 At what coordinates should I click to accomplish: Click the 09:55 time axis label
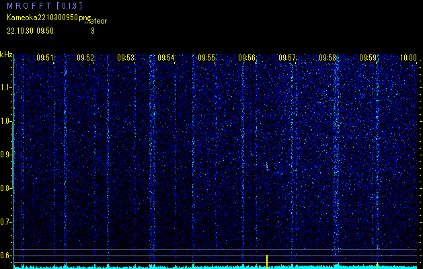click(206, 57)
